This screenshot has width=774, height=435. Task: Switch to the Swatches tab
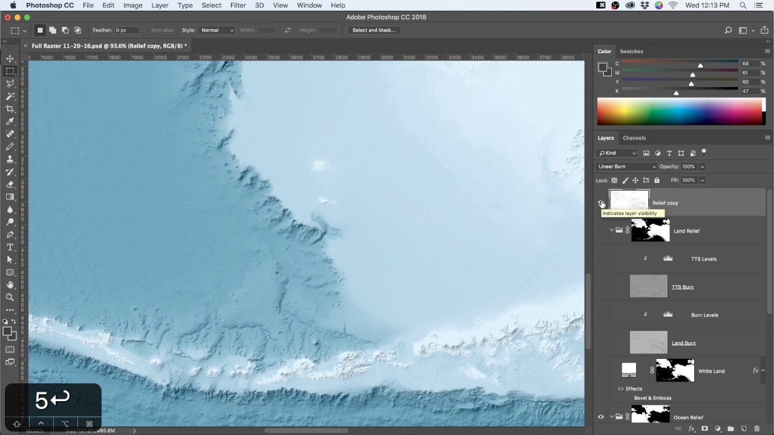pyautogui.click(x=631, y=51)
